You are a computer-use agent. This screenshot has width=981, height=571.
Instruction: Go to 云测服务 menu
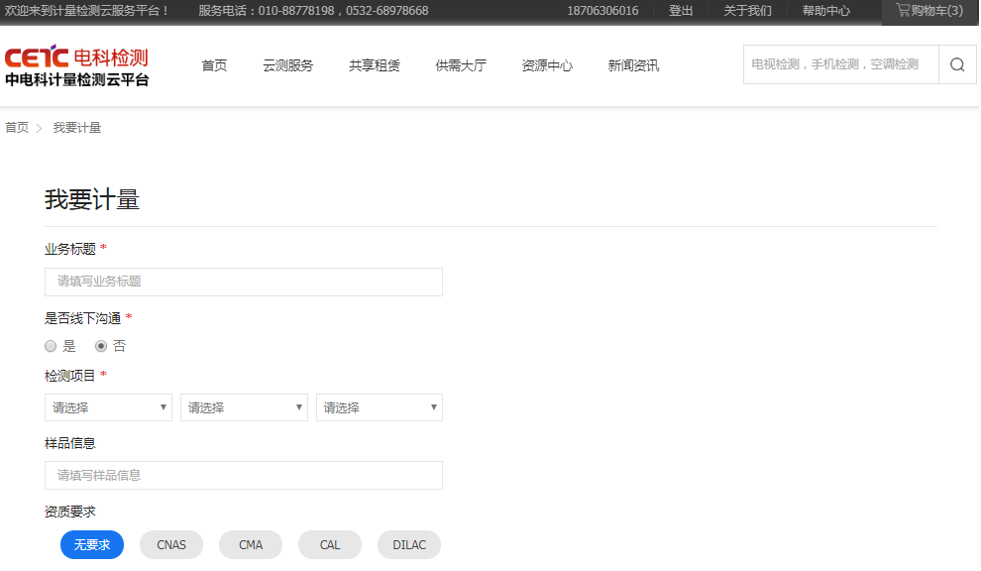click(287, 65)
